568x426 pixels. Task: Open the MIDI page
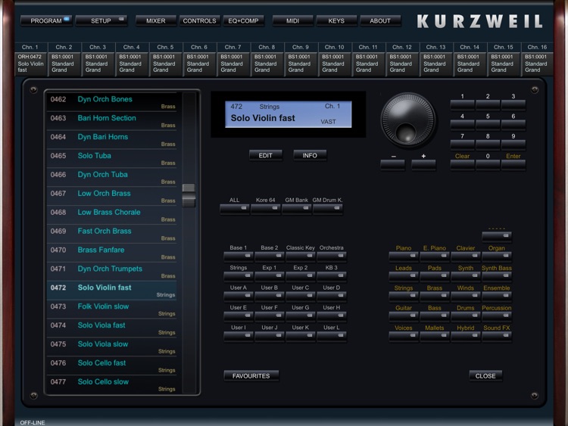point(292,20)
